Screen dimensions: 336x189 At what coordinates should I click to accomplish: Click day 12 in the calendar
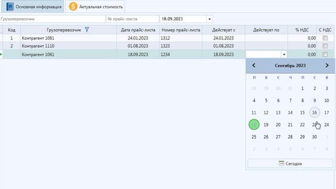pos(266,112)
